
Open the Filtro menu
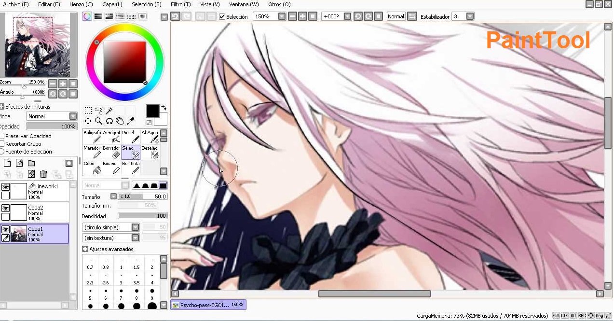point(181,4)
